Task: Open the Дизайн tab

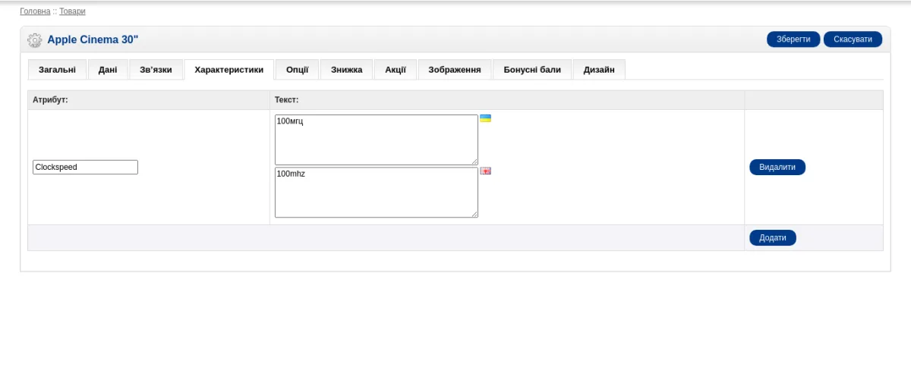Action: [599, 70]
